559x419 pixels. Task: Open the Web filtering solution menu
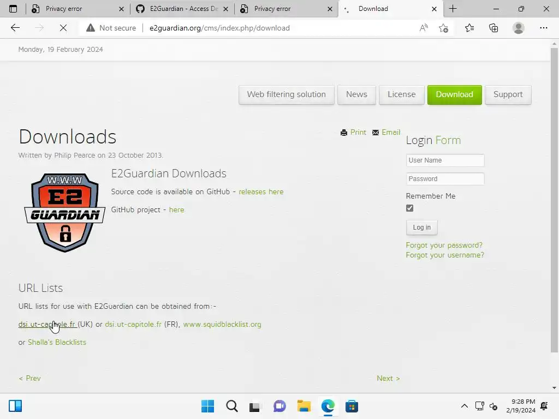coord(286,94)
